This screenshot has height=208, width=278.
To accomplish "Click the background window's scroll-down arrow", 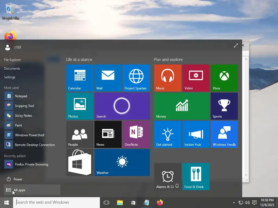I will pyautogui.click(x=246, y=175).
